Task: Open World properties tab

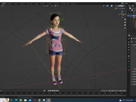Action: tap(129, 53)
